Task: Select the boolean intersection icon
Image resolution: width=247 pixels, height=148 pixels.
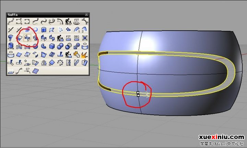Action: tap(77, 46)
